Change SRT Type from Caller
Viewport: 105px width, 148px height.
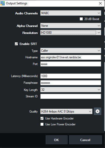tap(71, 51)
